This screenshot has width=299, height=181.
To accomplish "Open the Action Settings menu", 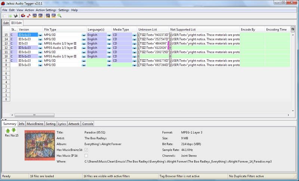I will pos(46,10).
